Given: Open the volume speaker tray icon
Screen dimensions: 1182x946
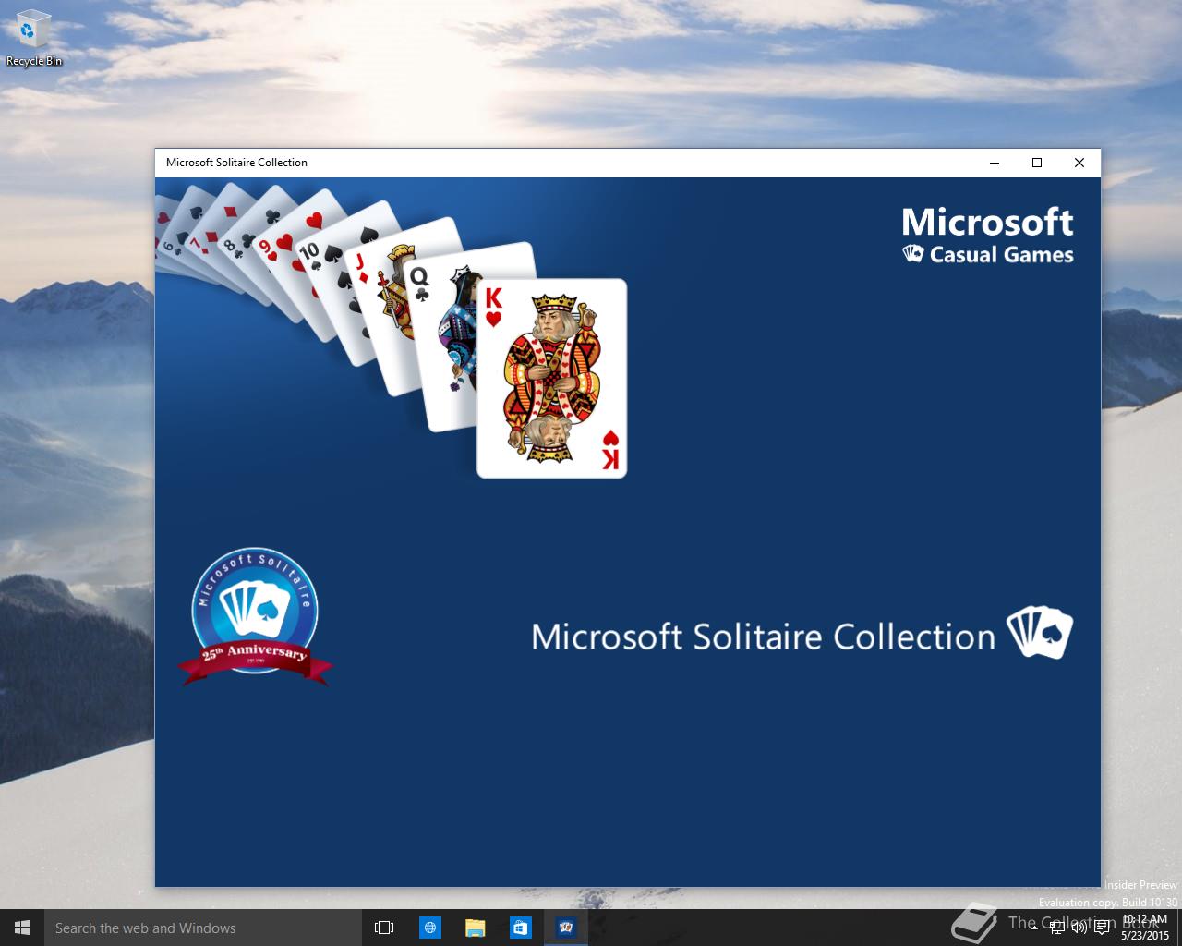Looking at the screenshot, I should tap(1079, 928).
